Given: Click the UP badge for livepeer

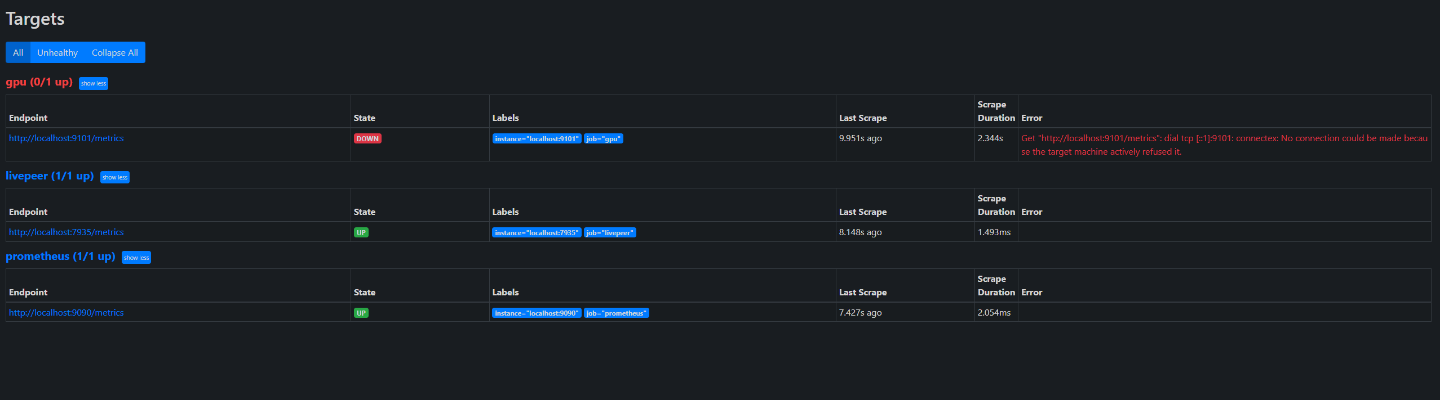Looking at the screenshot, I should pos(361,232).
